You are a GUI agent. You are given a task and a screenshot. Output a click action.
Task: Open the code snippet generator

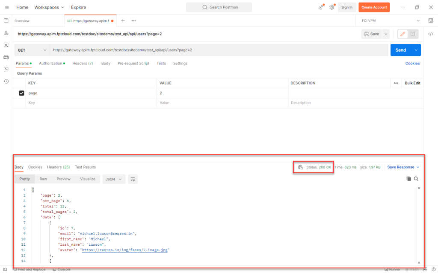click(431, 34)
